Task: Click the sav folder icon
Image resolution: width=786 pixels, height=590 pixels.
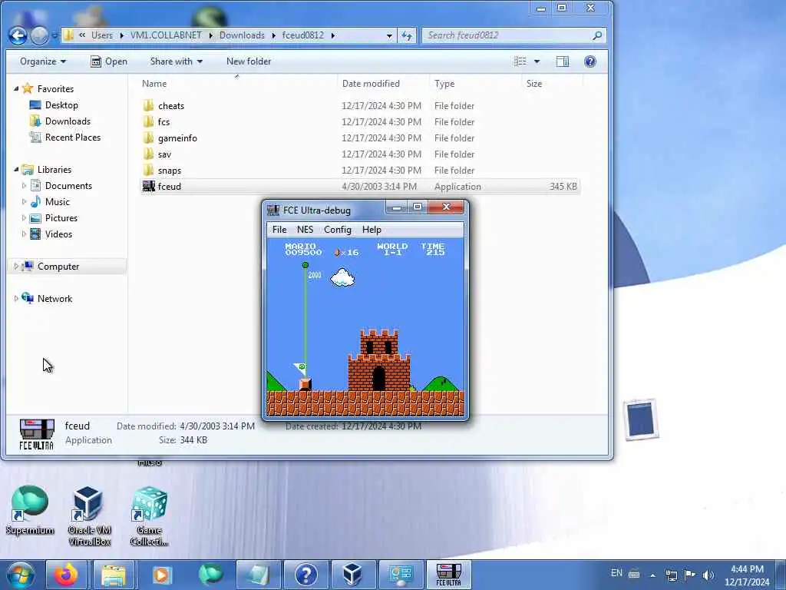Action: 148,154
